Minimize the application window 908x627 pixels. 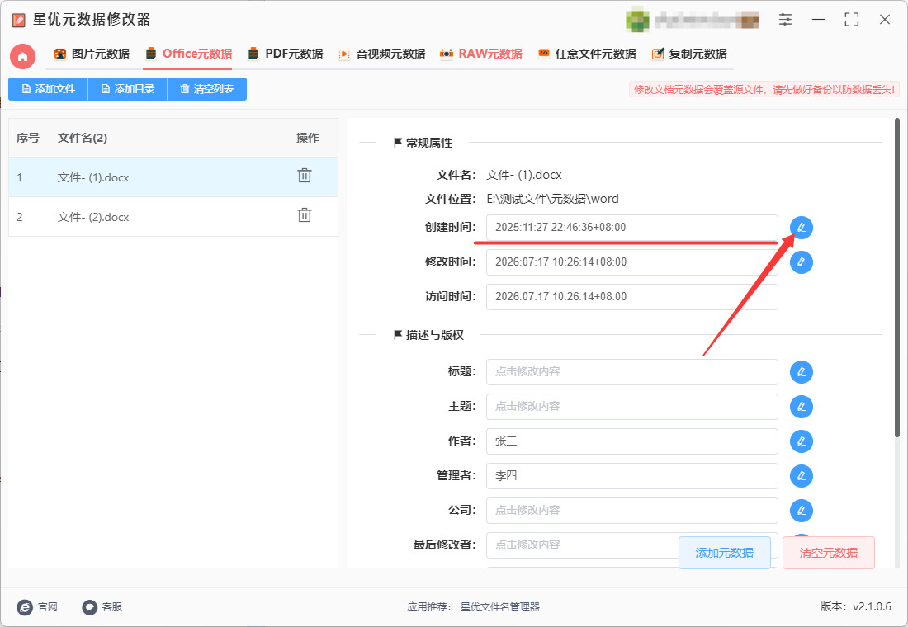tap(818, 19)
